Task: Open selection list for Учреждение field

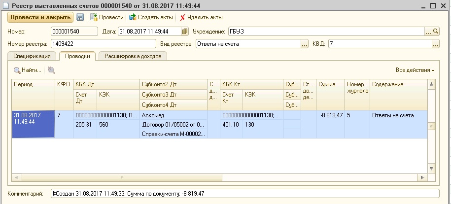Action: [x=428, y=32]
